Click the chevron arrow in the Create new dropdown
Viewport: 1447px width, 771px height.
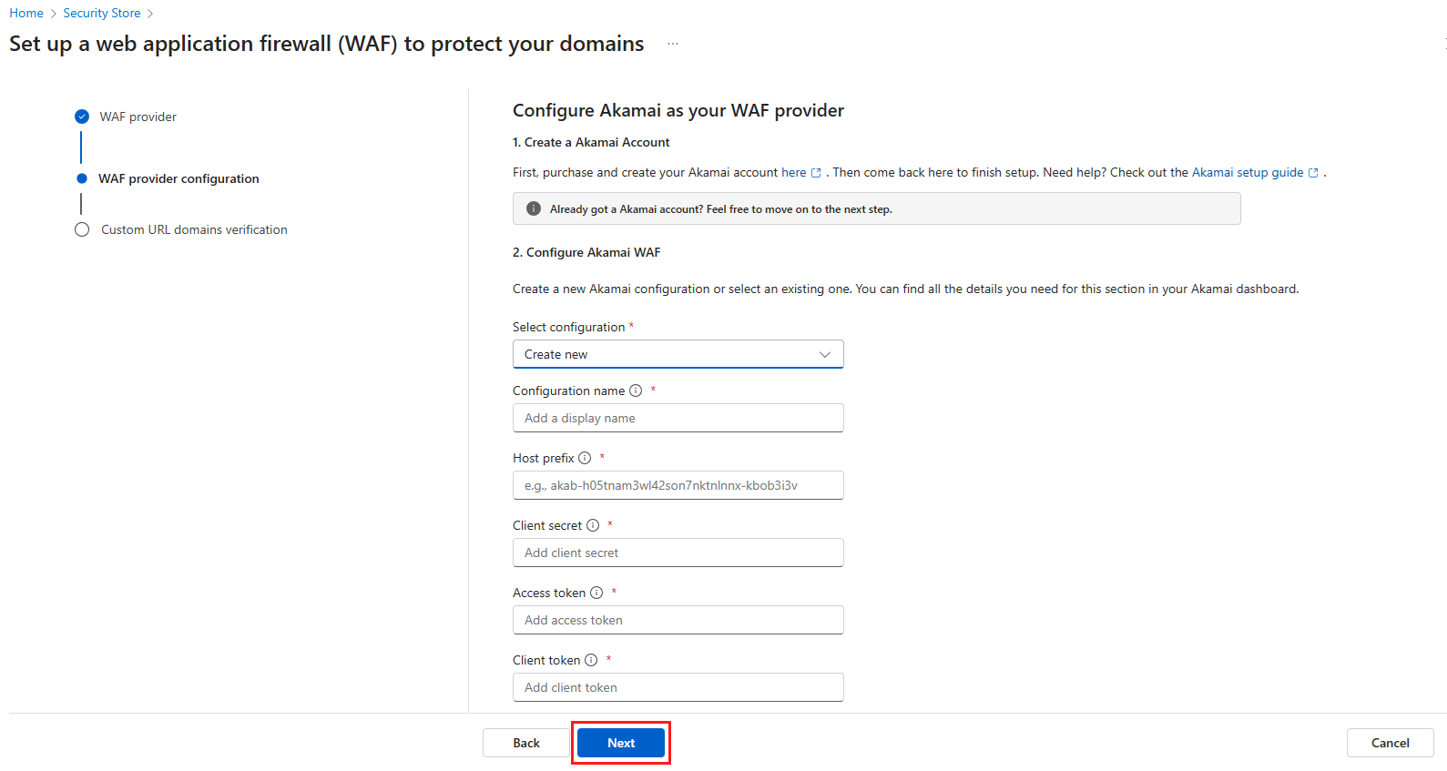(825, 354)
